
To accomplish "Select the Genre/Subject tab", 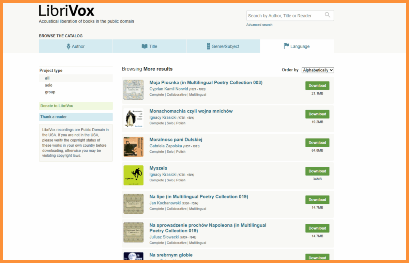I will point(223,46).
